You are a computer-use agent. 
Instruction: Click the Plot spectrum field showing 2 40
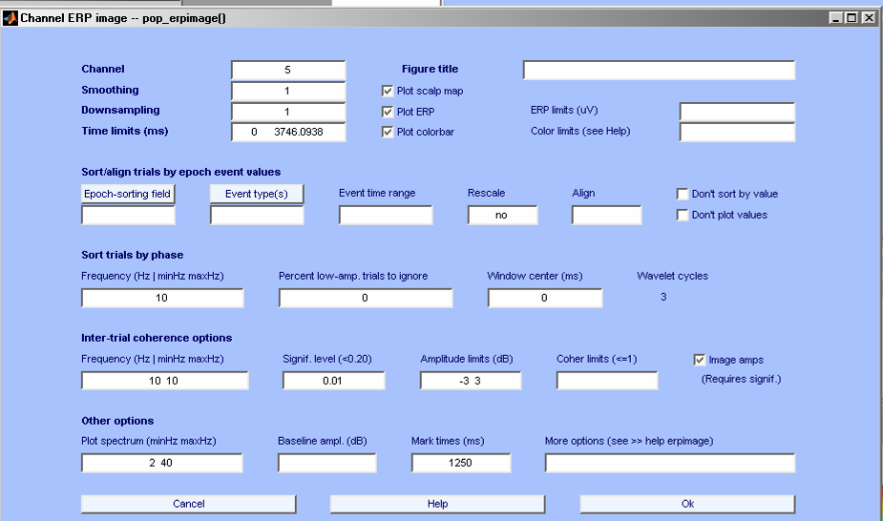(x=161, y=463)
